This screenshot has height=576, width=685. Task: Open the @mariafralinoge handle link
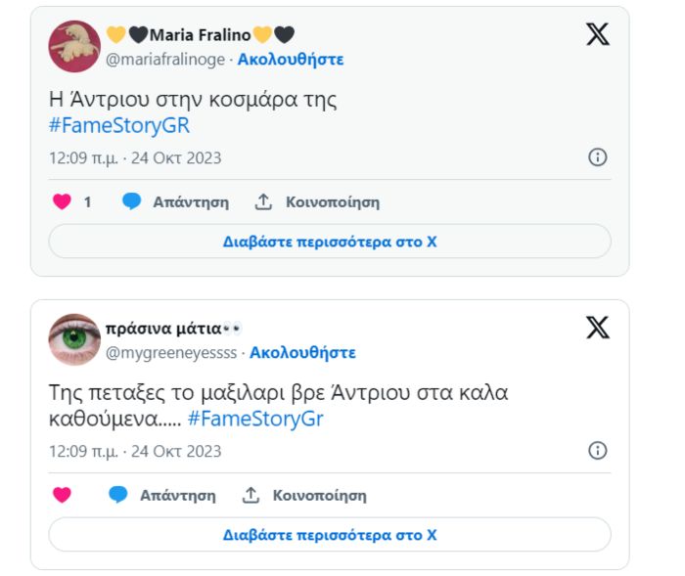tap(165, 60)
